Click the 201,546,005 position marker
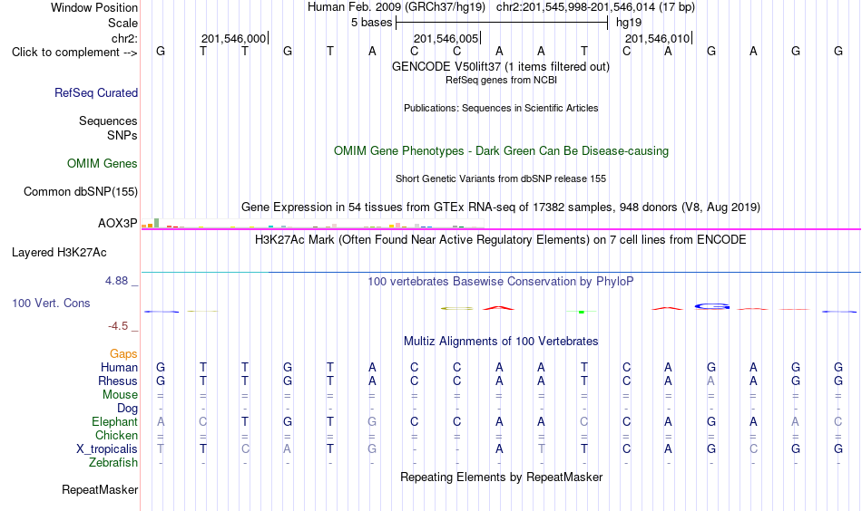The width and height of the screenshot is (862, 511). coord(446,38)
